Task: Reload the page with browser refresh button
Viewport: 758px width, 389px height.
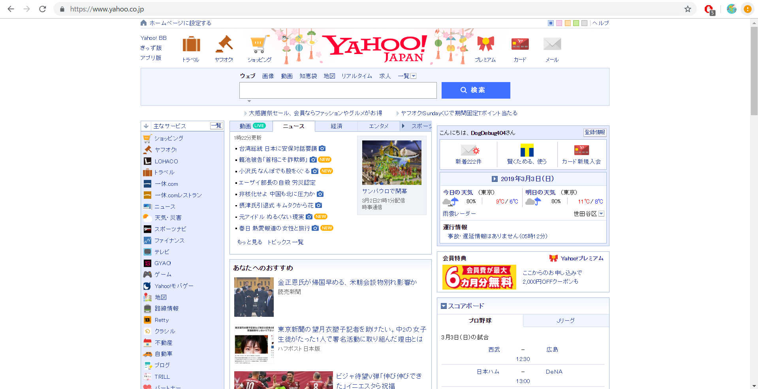Action: [x=43, y=9]
